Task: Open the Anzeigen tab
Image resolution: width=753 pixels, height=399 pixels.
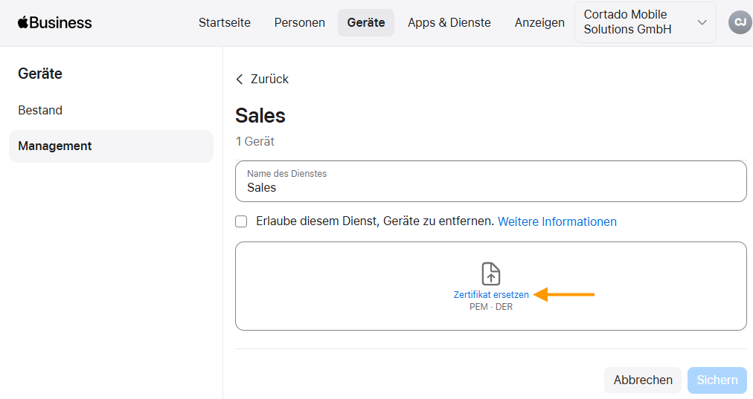Action: pyautogui.click(x=539, y=22)
